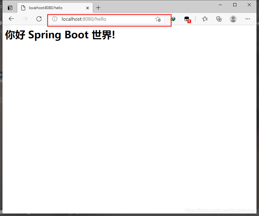The height and width of the screenshot is (216, 259).
Task: Add this page to favorites star
Action: (x=158, y=19)
